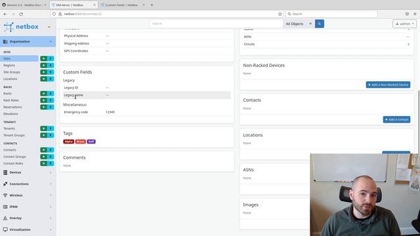Select the DM-Akron NetBox browser tab
Viewport: 420px width, 236px height.
pos(73,5)
